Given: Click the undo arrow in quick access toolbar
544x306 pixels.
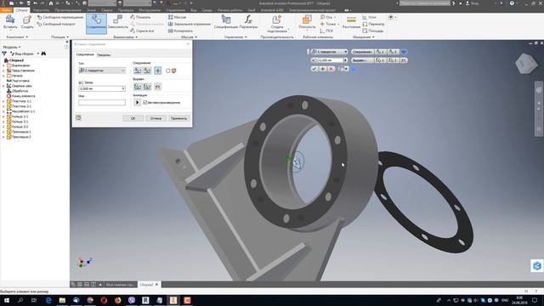Looking at the screenshot, I should coord(36,3).
